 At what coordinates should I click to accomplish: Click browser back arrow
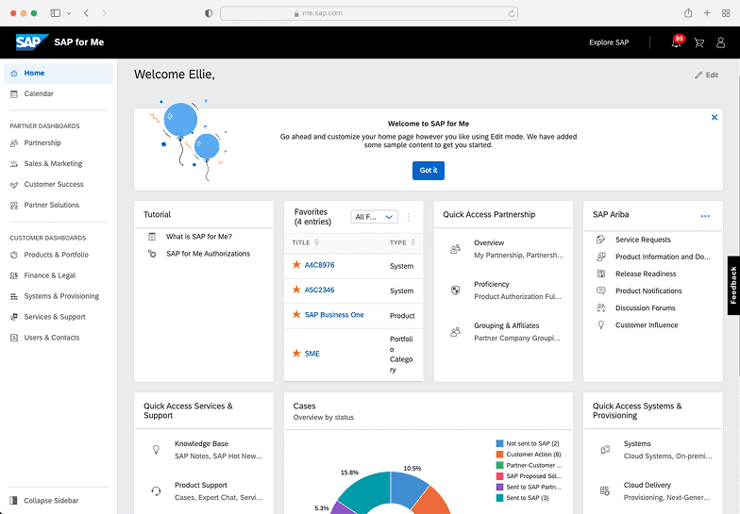(86, 13)
